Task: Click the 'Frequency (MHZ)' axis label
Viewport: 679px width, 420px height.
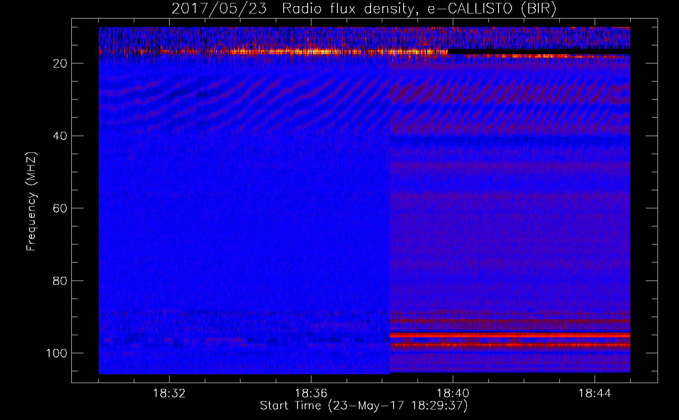Action: (31, 201)
